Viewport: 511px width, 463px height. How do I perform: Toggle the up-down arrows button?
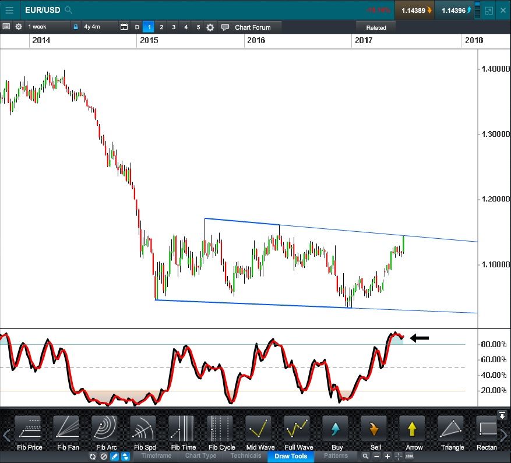[125, 457]
